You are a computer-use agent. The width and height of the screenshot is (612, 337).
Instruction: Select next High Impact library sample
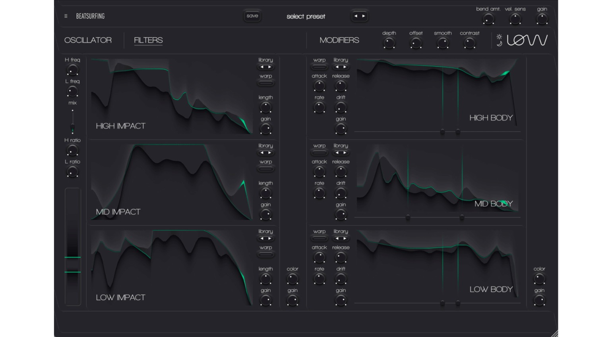270,67
